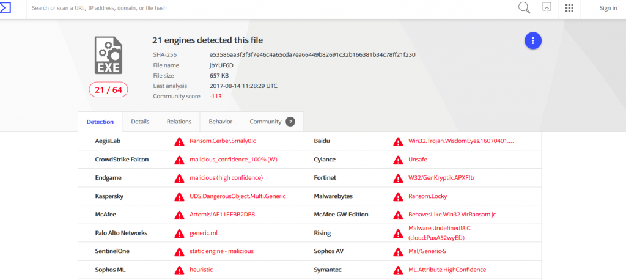Click the UDS:DangerousObject.Multi.Generic result
The width and height of the screenshot is (626, 280).
tap(238, 196)
